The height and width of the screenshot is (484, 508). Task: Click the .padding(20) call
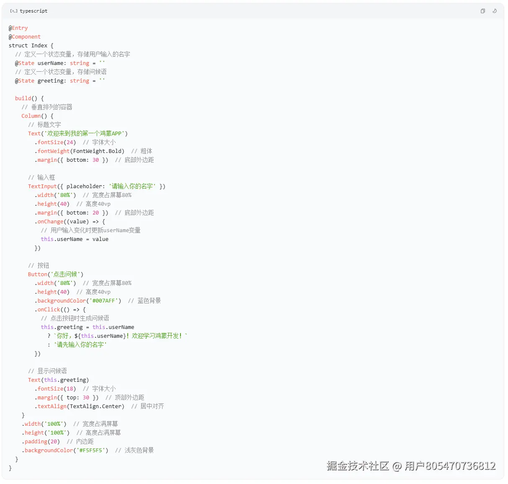click(41, 442)
